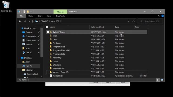Go back with the Back arrow
Viewport: 173px width, 97px height.
pyautogui.click(x=20, y=21)
